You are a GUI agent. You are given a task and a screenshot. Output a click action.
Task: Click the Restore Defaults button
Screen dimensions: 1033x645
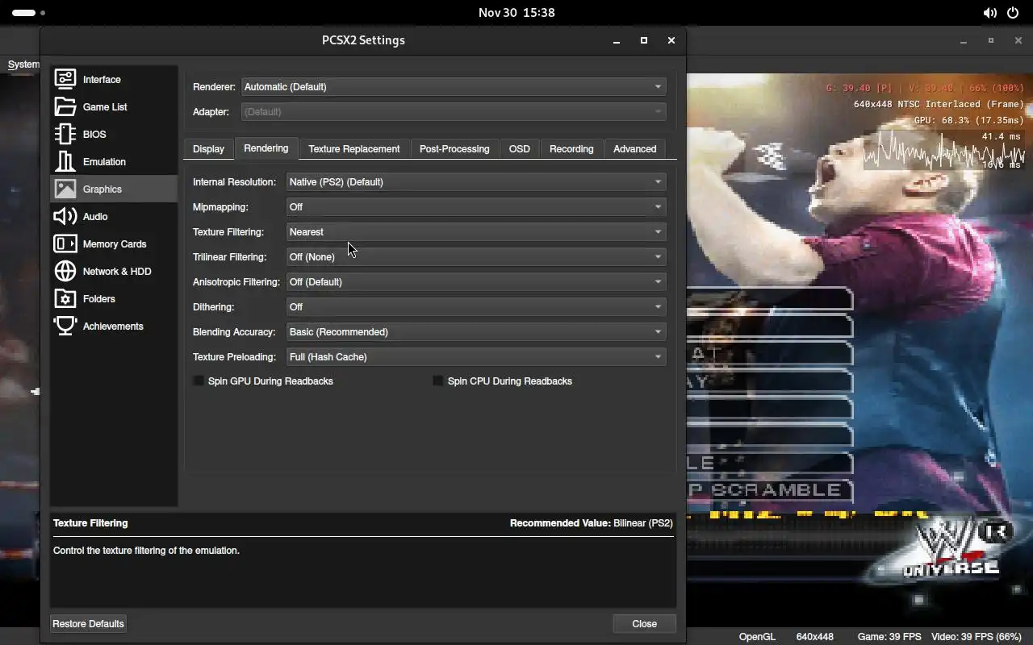tap(89, 623)
